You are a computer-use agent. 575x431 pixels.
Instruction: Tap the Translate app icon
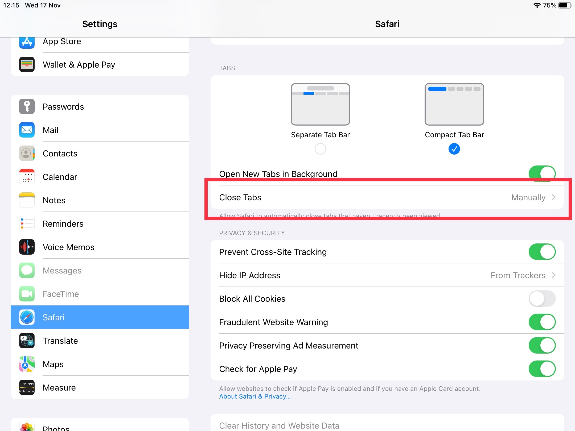tap(27, 341)
